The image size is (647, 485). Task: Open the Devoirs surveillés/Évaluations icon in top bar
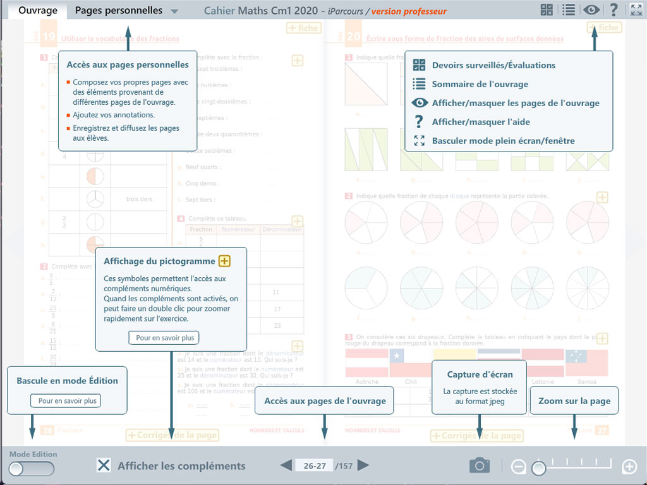click(x=547, y=10)
